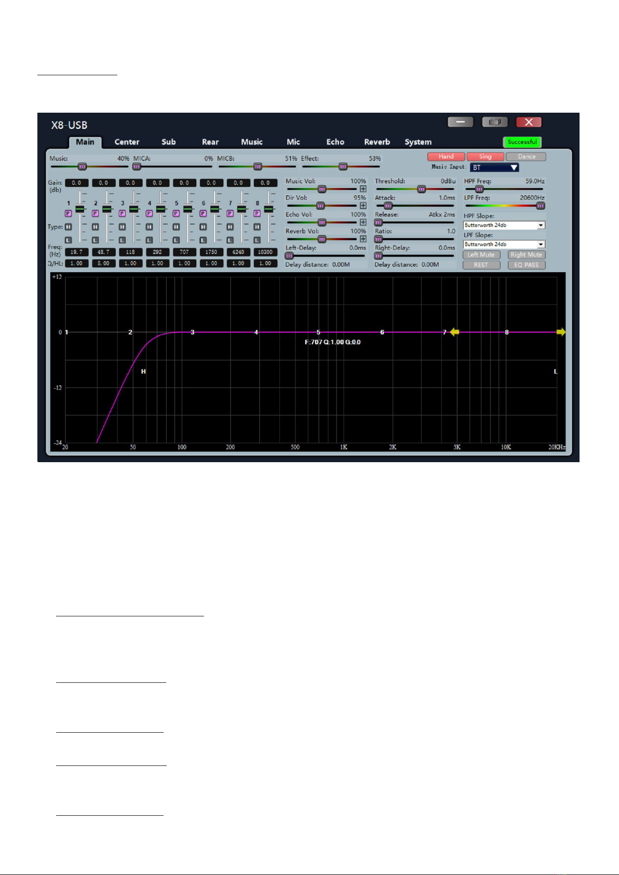619x875 pixels.
Task: Select the Hand preset button
Action: pyautogui.click(x=446, y=156)
